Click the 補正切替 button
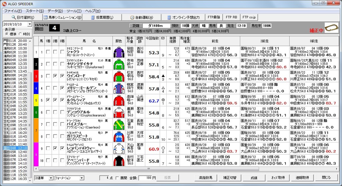Viewport: 342px width, 186px height. pyautogui.click(x=230, y=178)
